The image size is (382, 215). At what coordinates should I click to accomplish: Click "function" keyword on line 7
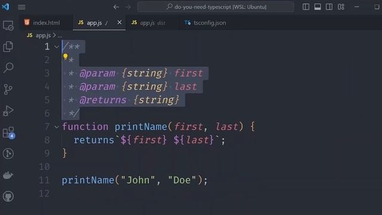(85, 127)
